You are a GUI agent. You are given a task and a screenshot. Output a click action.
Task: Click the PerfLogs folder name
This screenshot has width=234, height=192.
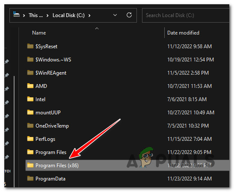tap(45, 139)
